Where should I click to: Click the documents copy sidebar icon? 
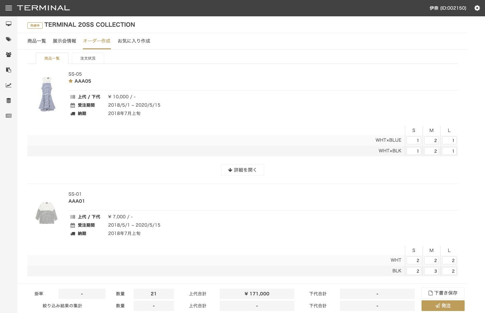point(9,70)
